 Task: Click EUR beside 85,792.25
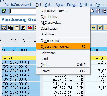click(80, 79)
